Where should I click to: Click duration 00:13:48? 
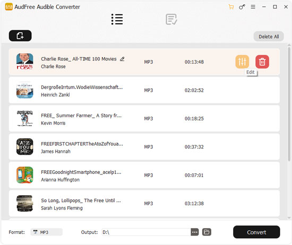tap(194, 62)
